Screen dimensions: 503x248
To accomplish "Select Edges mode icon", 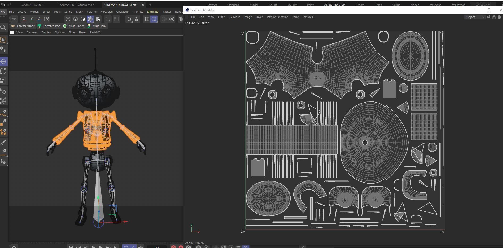I will [x=75, y=19].
